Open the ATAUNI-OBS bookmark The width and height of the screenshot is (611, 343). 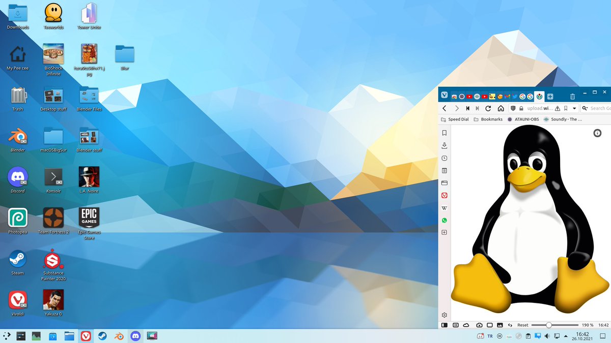(x=523, y=119)
